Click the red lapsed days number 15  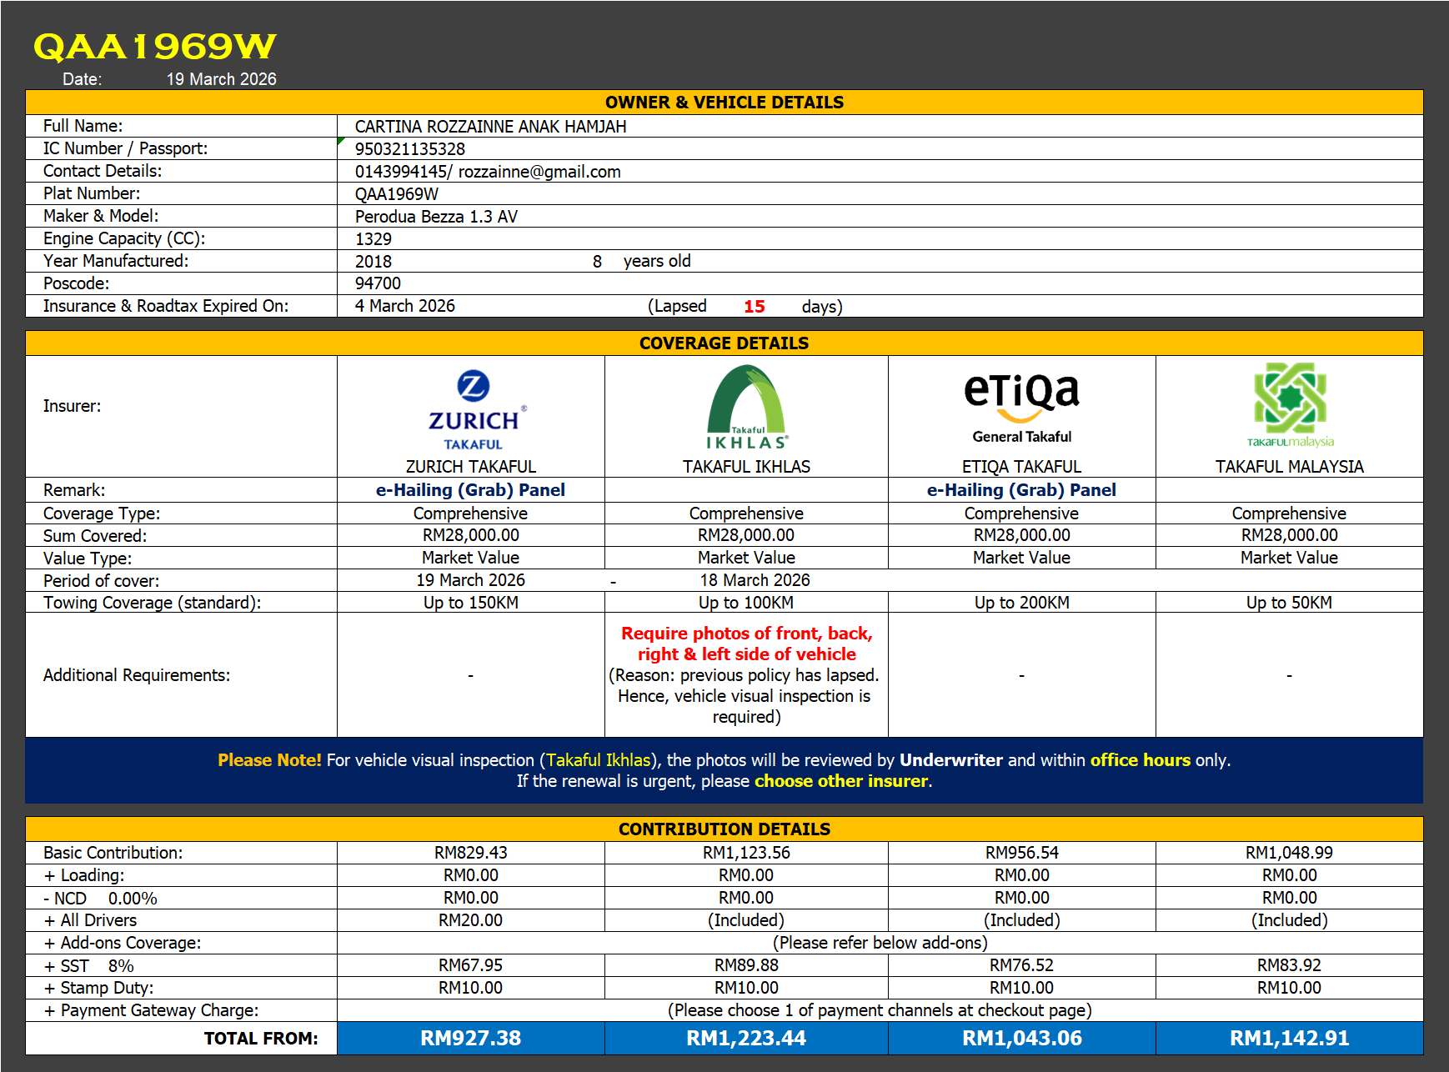(x=754, y=307)
